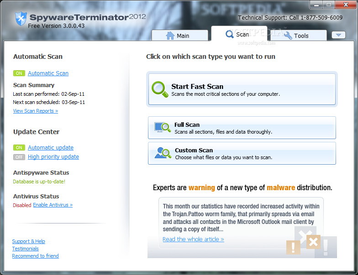Click the 'Scan Summary' heading
Viewport: 358px width, 275px height.
pos(34,85)
